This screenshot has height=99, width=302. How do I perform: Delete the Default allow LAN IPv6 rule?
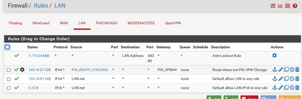click(x=297, y=88)
